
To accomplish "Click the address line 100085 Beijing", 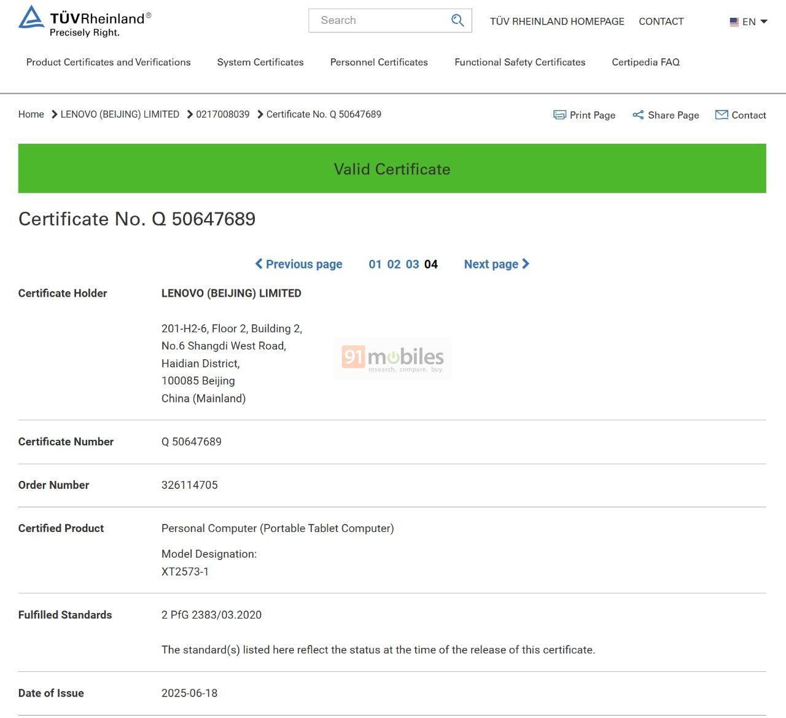I will pos(198,381).
